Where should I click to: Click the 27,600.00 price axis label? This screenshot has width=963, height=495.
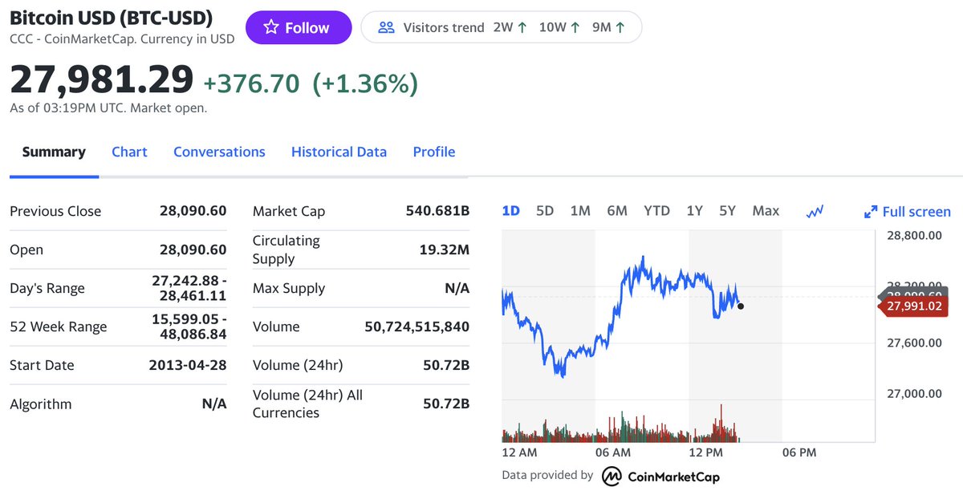pyautogui.click(x=914, y=343)
